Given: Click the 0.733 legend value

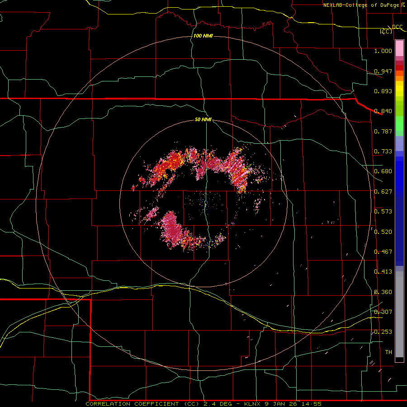Looking at the screenshot, I should tap(383, 151).
